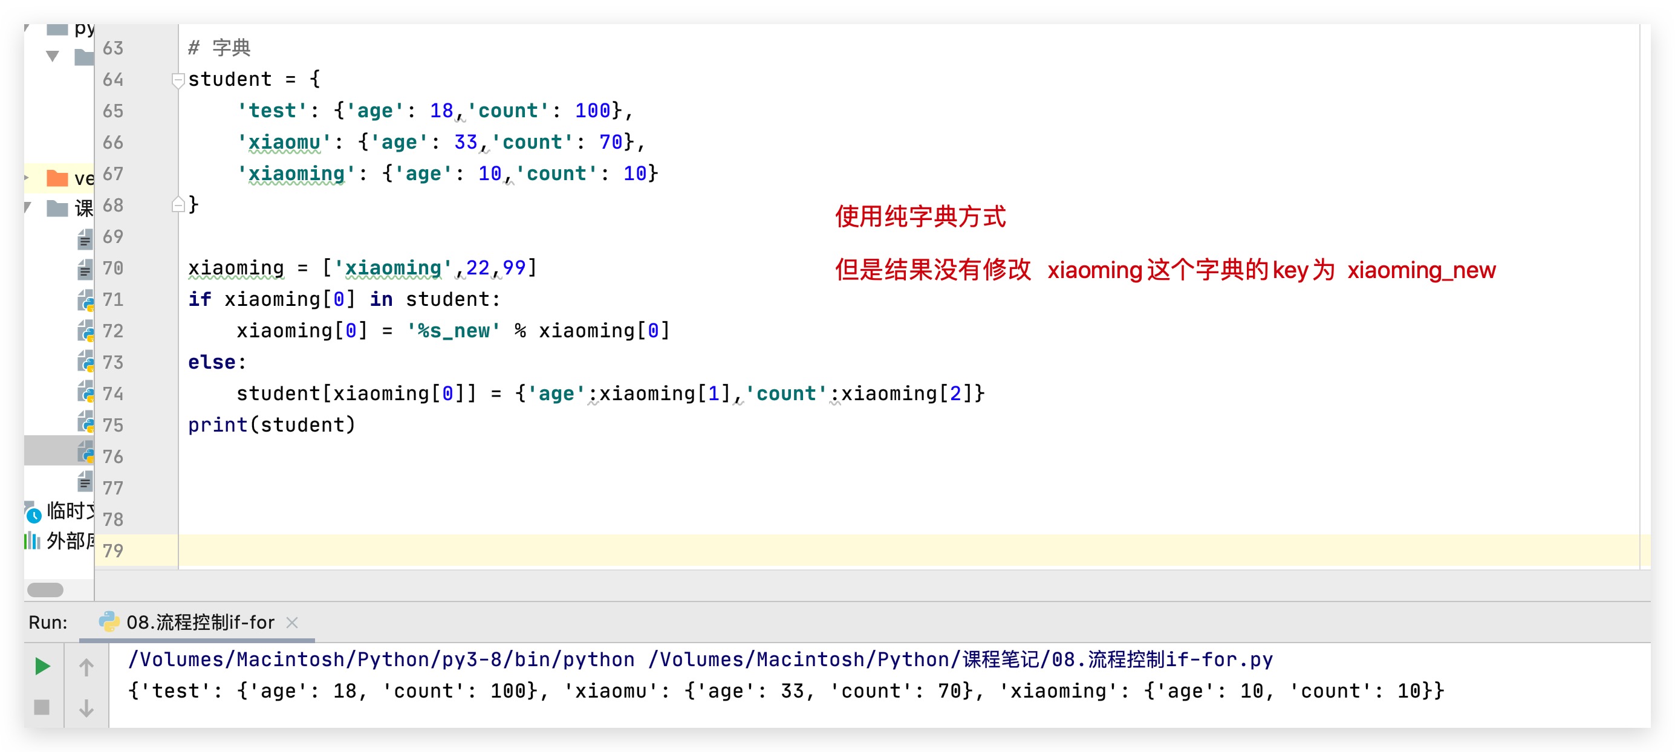The height and width of the screenshot is (752, 1675).
Task: Click the project tree horizontal scrollbar thumb
Action: coord(45,590)
